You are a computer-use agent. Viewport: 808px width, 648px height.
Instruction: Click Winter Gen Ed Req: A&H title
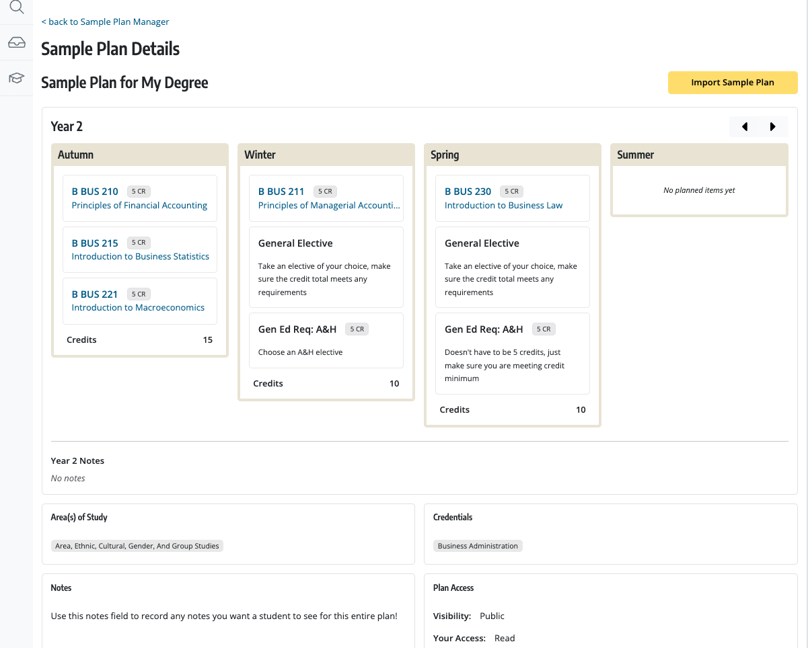point(297,329)
